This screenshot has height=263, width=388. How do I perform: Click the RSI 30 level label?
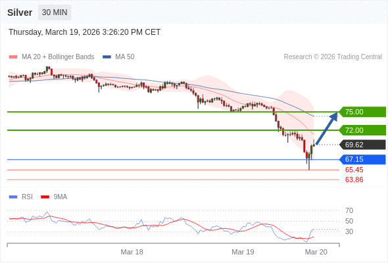[349, 232]
